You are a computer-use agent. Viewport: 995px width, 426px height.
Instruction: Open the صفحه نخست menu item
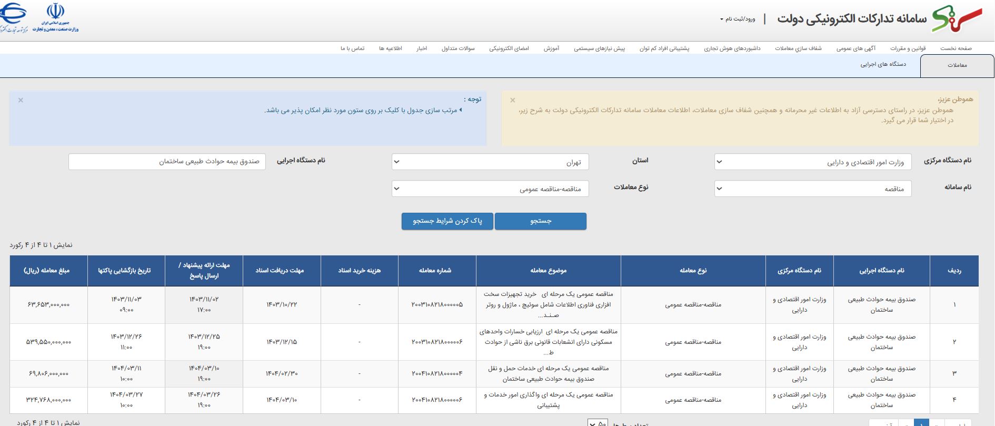(956, 48)
